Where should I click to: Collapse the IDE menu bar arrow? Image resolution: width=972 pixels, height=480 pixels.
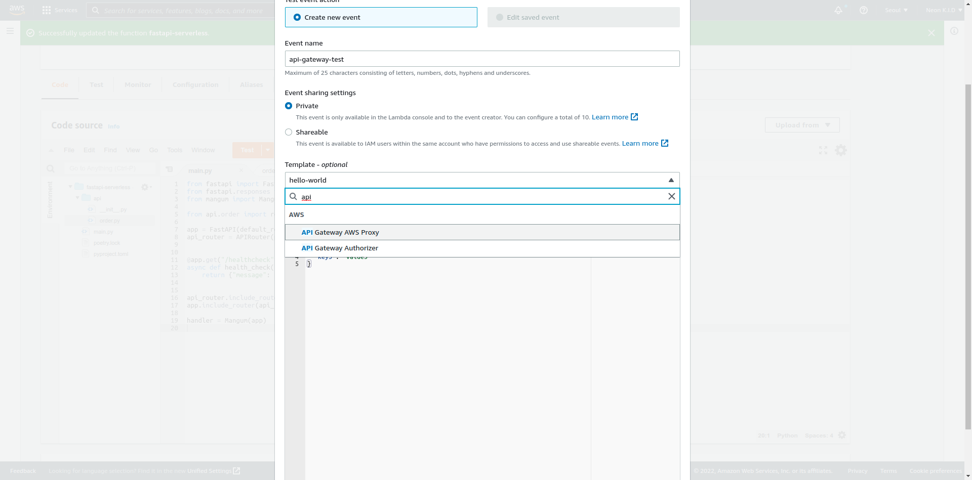pyautogui.click(x=51, y=150)
